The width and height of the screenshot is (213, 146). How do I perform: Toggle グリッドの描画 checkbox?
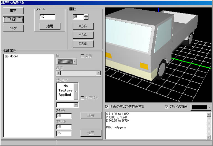coord(167,107)
